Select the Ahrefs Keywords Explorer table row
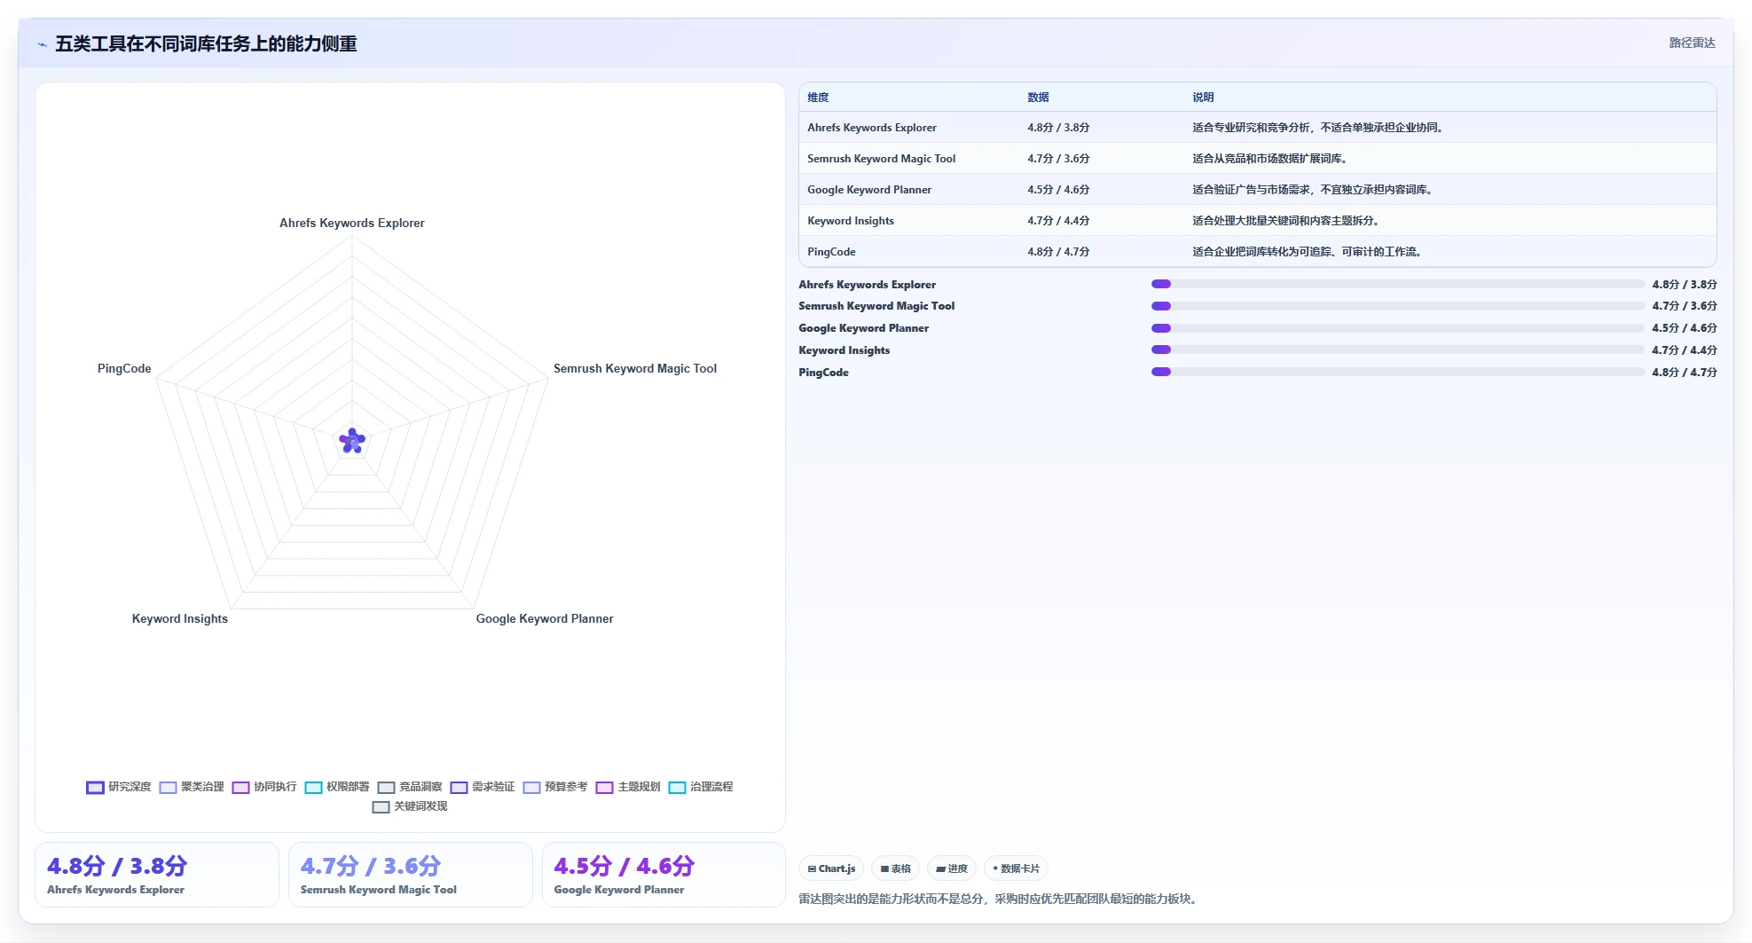 [1257, 128]
